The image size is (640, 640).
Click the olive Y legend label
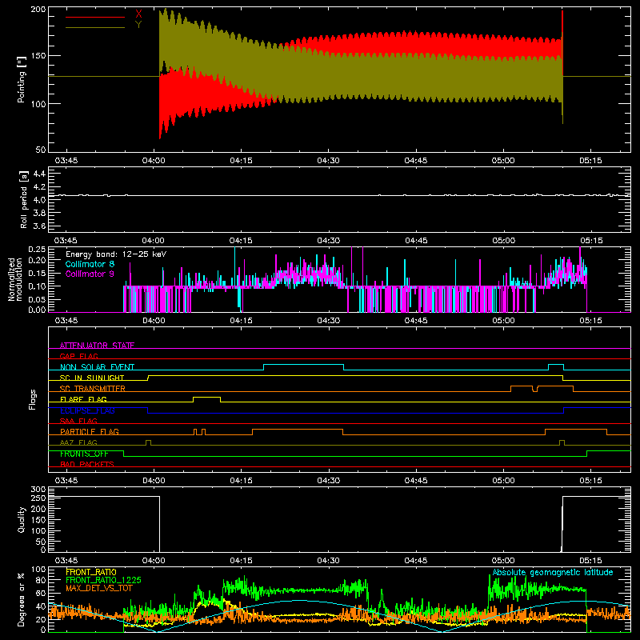tap(138, 25)
